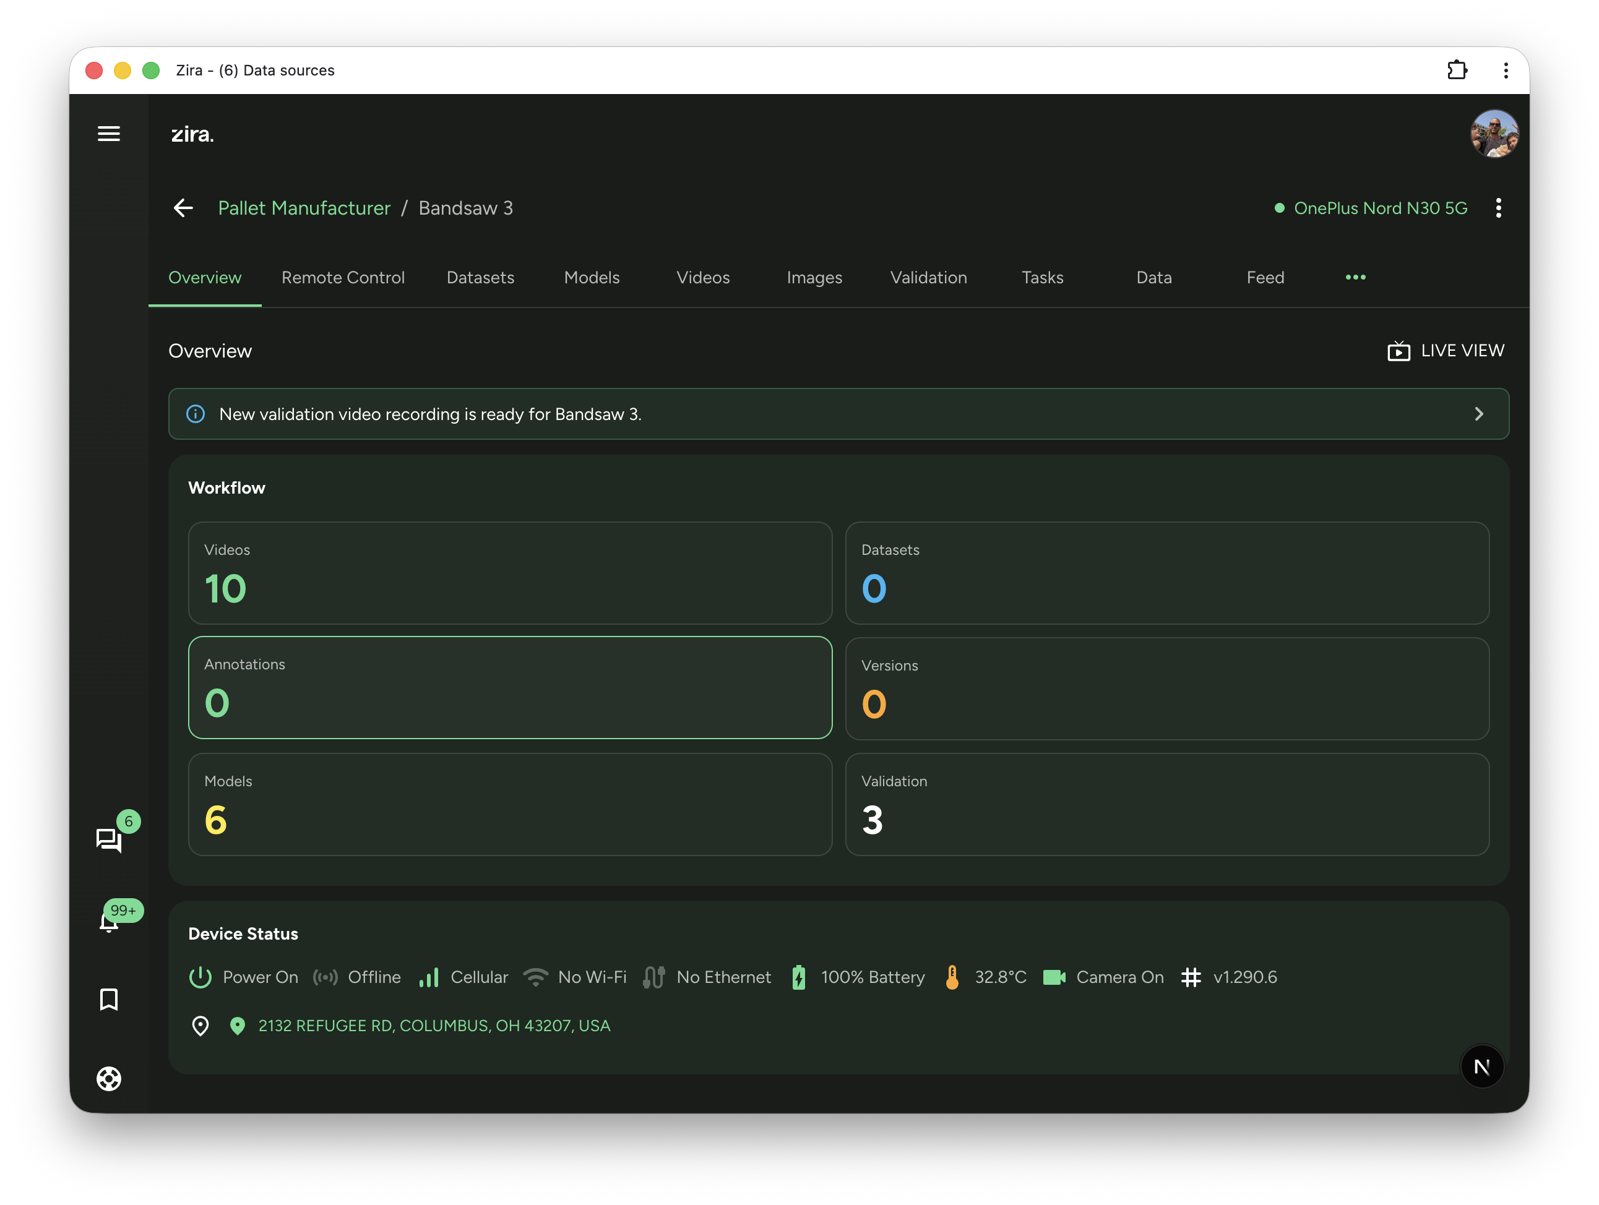
Task: Select the Feed tab
Action: click(x=1265, y=277)
